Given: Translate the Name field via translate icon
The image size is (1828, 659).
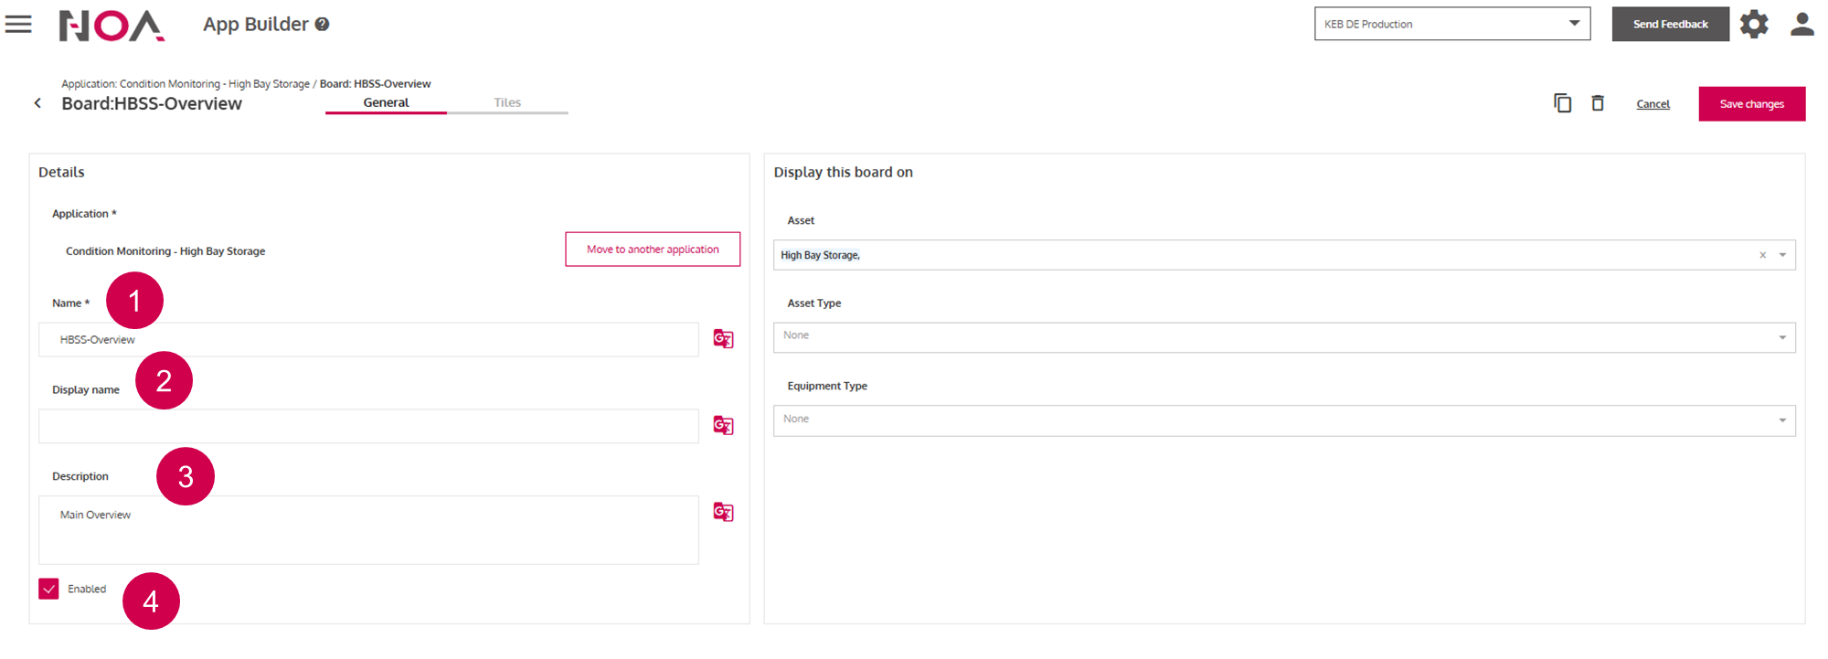Looking at the screenshot, I should click(723, 339).
